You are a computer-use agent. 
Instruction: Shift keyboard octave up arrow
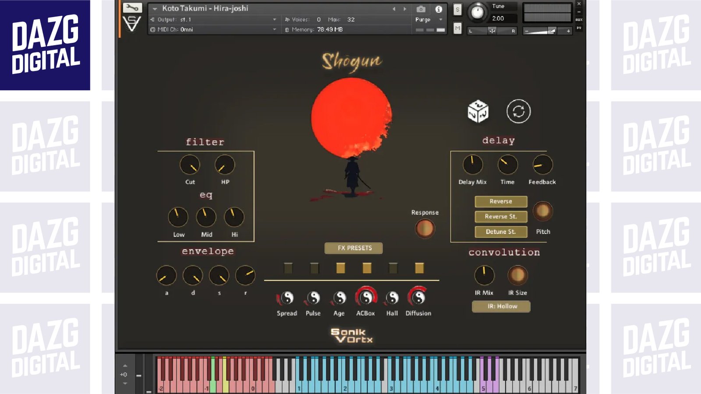coord(125,366)
